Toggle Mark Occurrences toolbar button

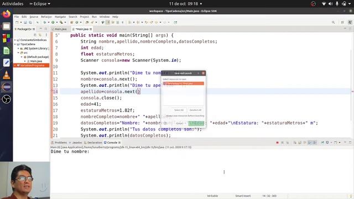coord(108,22)
